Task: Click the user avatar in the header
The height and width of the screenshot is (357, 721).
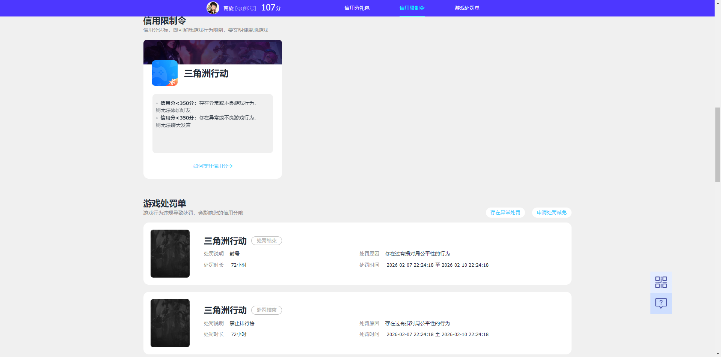Action: pyautogui.click(x=213, y=8)
